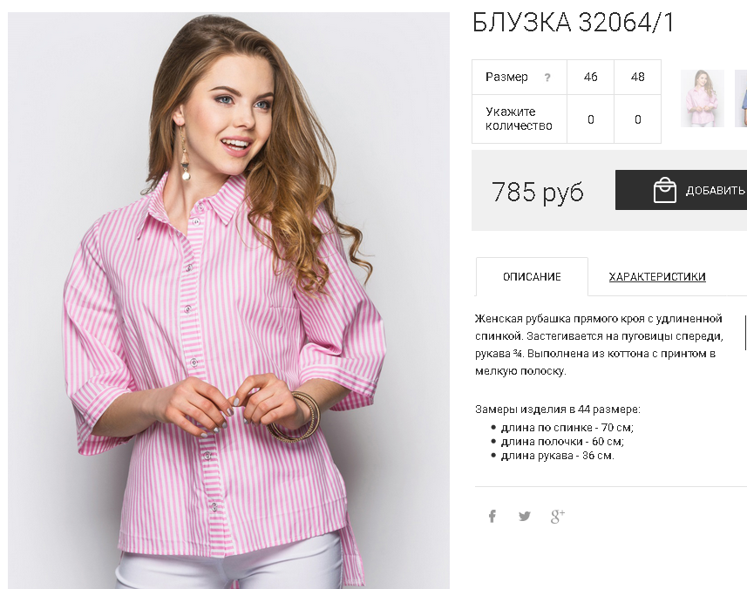Open the size help question mark
This screenshot has height=589, width=747.
click(547, 78)
